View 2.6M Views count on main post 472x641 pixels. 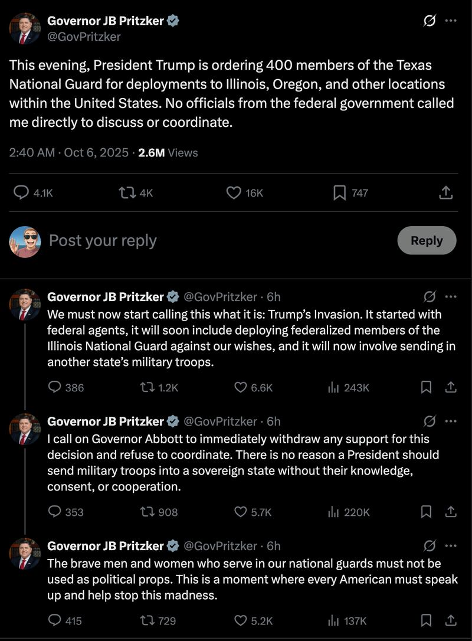tap(168, 152)
